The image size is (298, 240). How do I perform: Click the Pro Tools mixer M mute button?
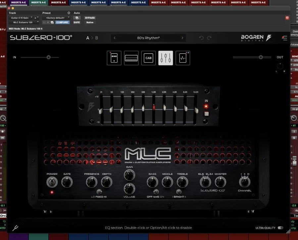pos(3,138)
